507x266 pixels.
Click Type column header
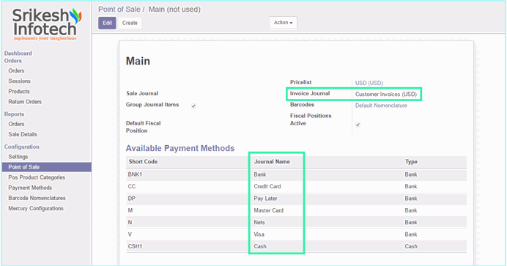pyautogui.click(x=411, y=162)
